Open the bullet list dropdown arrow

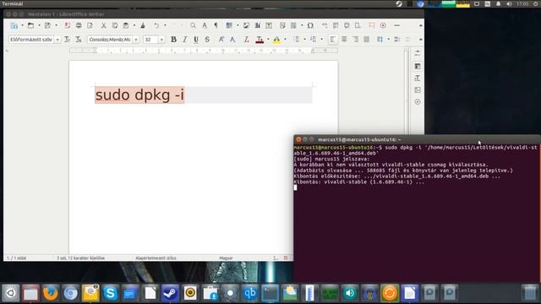coord(304,40)
